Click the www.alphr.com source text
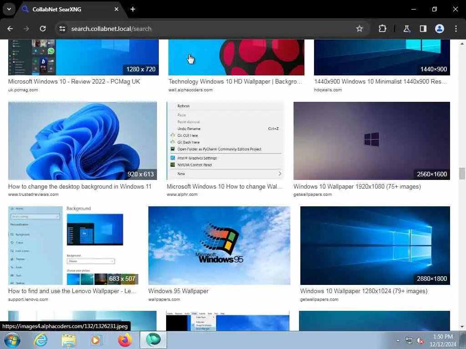The image size is (466, 349). coord(182,194)
